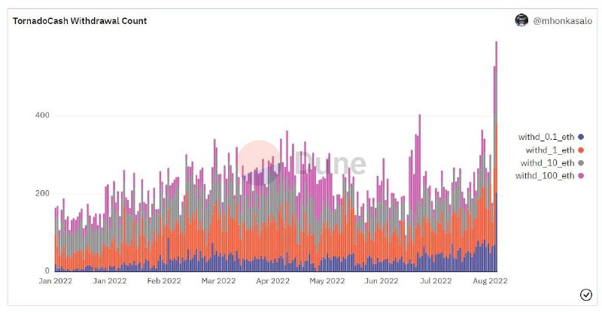Click the Aug 2022 x-axis label
Viewport: 602px width, 312px height.
[491, 280]
